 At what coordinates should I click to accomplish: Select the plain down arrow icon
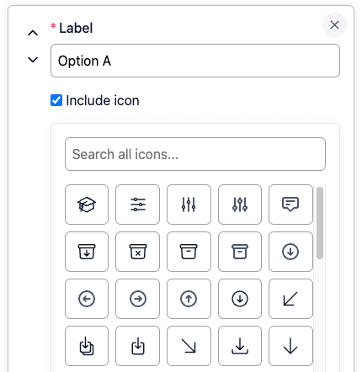coord(290,346)
